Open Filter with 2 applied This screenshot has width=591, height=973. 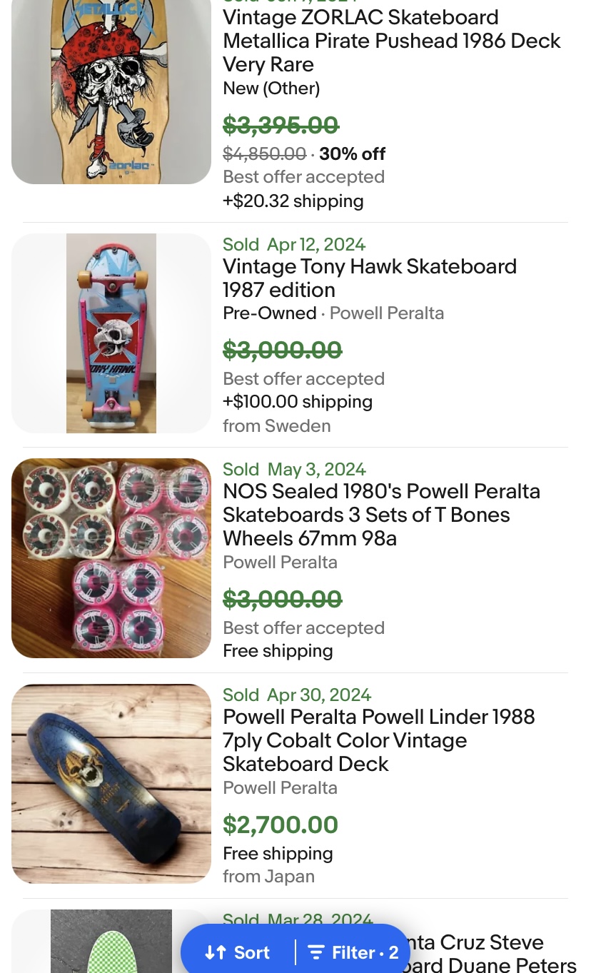tap(353, 952)
